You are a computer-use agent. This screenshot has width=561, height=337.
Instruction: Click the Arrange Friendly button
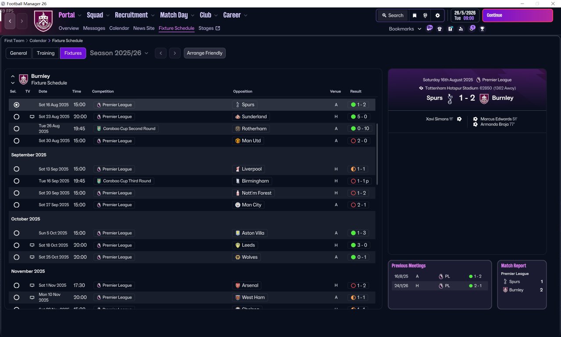(x=205, y=53)
